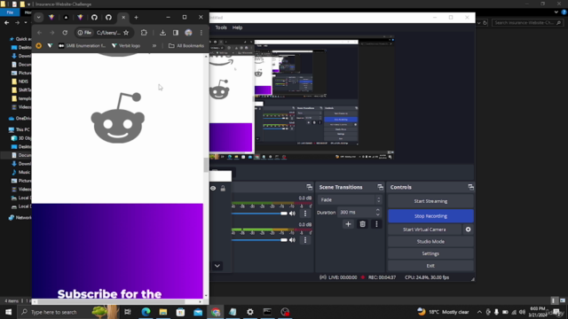Screen dimensions: 568x319
Task: Open first audio channel options menu
Action: pyautogui.click(x=305, y=214)
